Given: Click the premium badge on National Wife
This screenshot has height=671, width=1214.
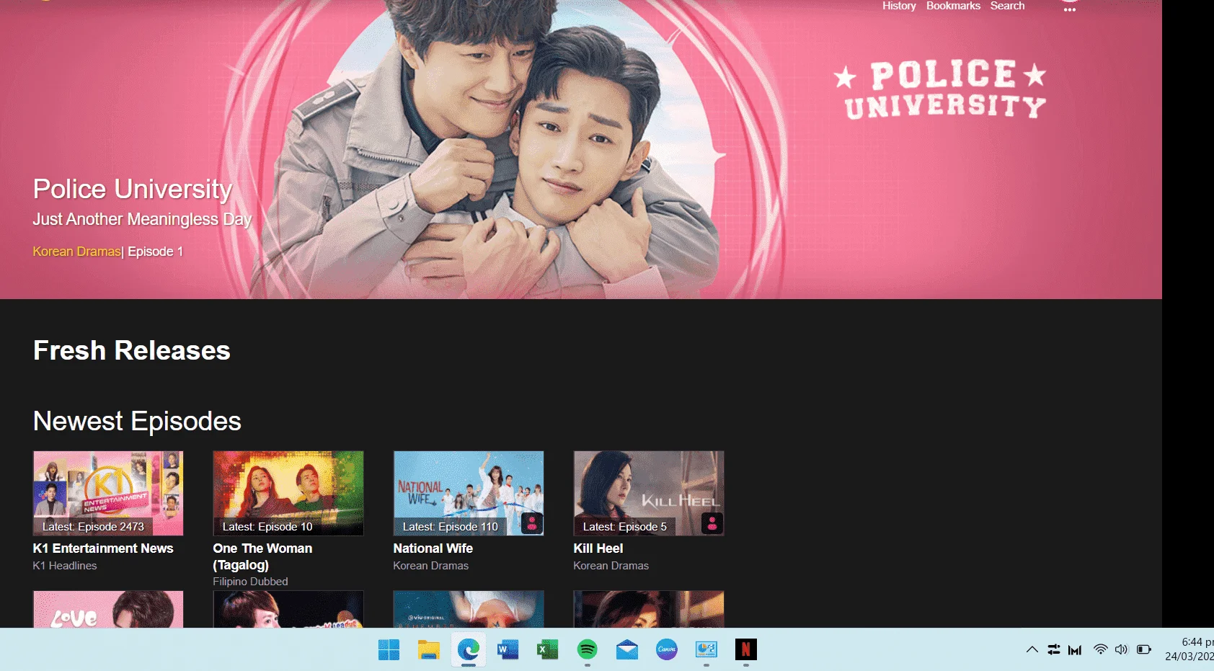Looking at the screenshot, I should pos(531,523).
